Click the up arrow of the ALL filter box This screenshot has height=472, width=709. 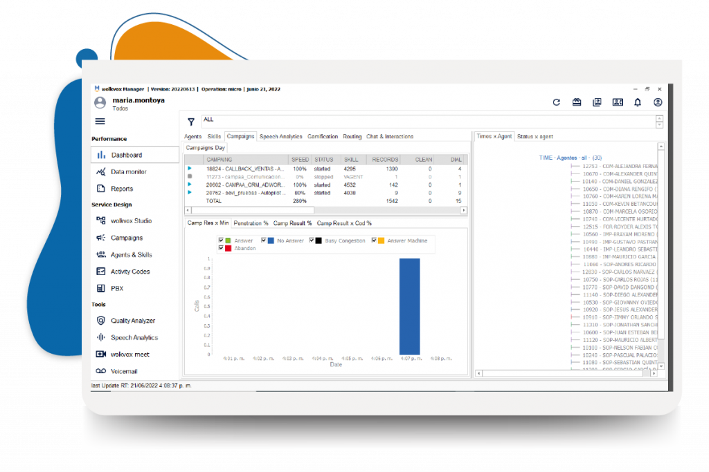pos(659,119)
